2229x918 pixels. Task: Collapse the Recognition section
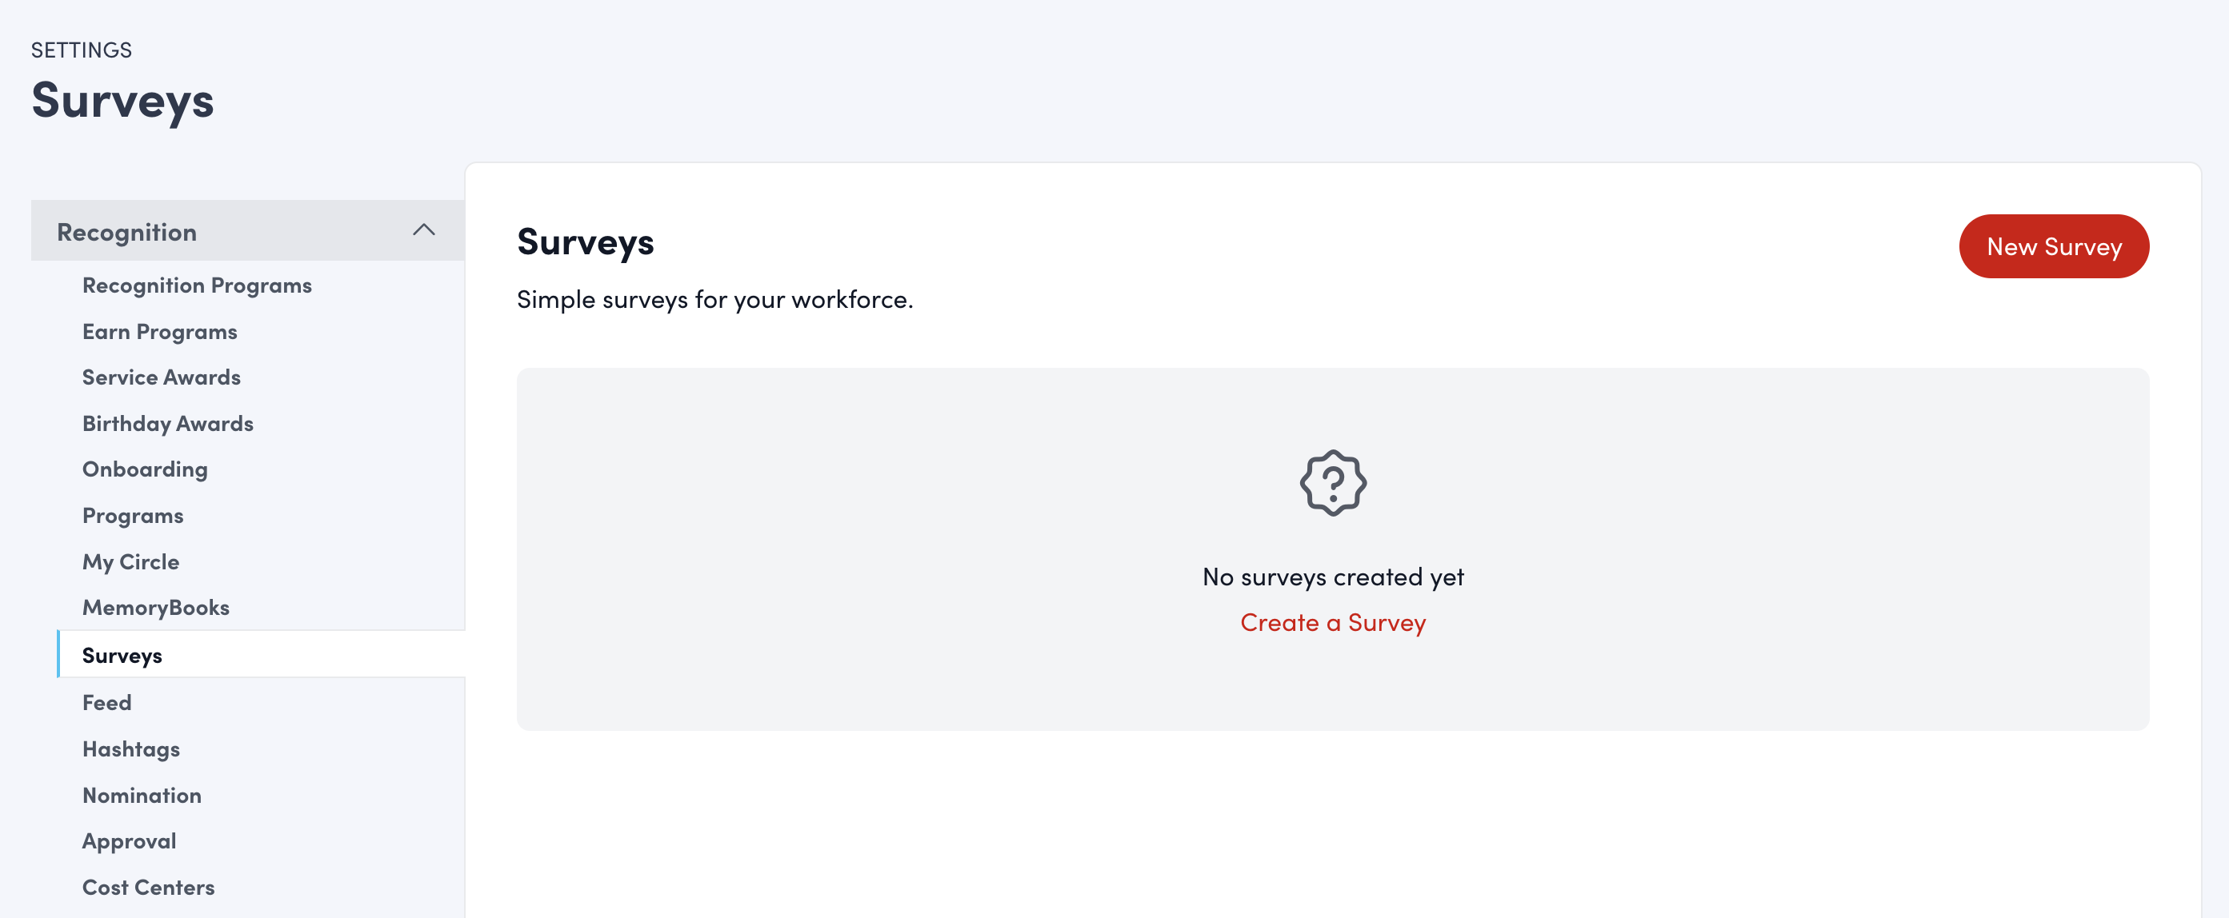(424, 230)
